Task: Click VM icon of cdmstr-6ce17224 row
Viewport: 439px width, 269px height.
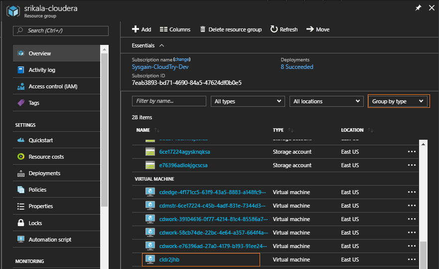Action: [x=150, y=205]
